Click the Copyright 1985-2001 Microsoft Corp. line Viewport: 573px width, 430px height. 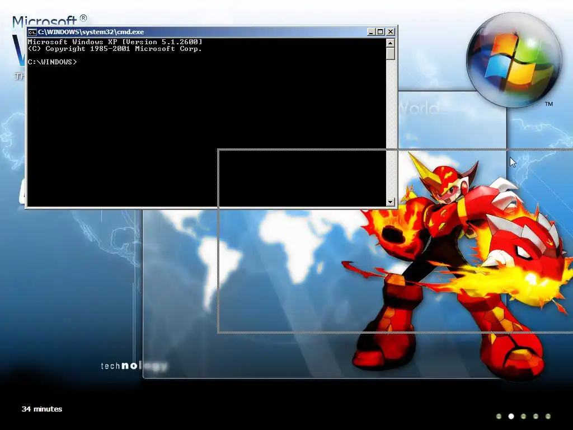(x=115, y=49)
